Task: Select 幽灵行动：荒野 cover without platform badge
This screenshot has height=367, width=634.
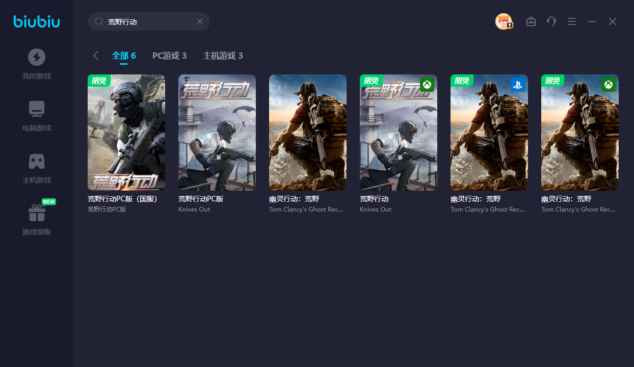Action: 308,133
